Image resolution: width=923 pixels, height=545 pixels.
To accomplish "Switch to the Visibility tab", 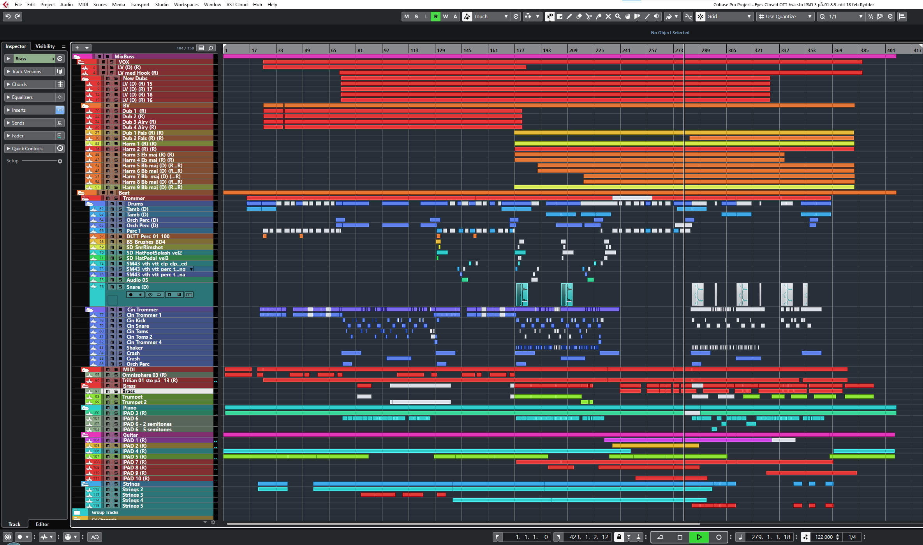I will pos(45,46).
